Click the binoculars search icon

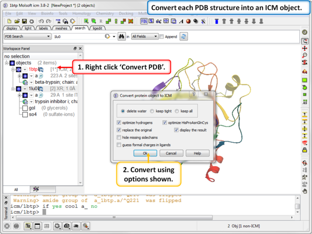[x=121, y=37]
